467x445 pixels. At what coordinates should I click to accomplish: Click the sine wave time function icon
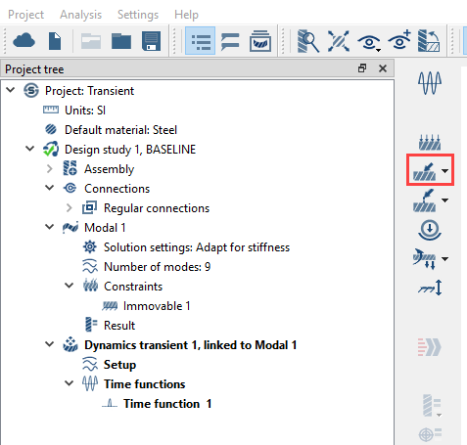tap(430, 83)
